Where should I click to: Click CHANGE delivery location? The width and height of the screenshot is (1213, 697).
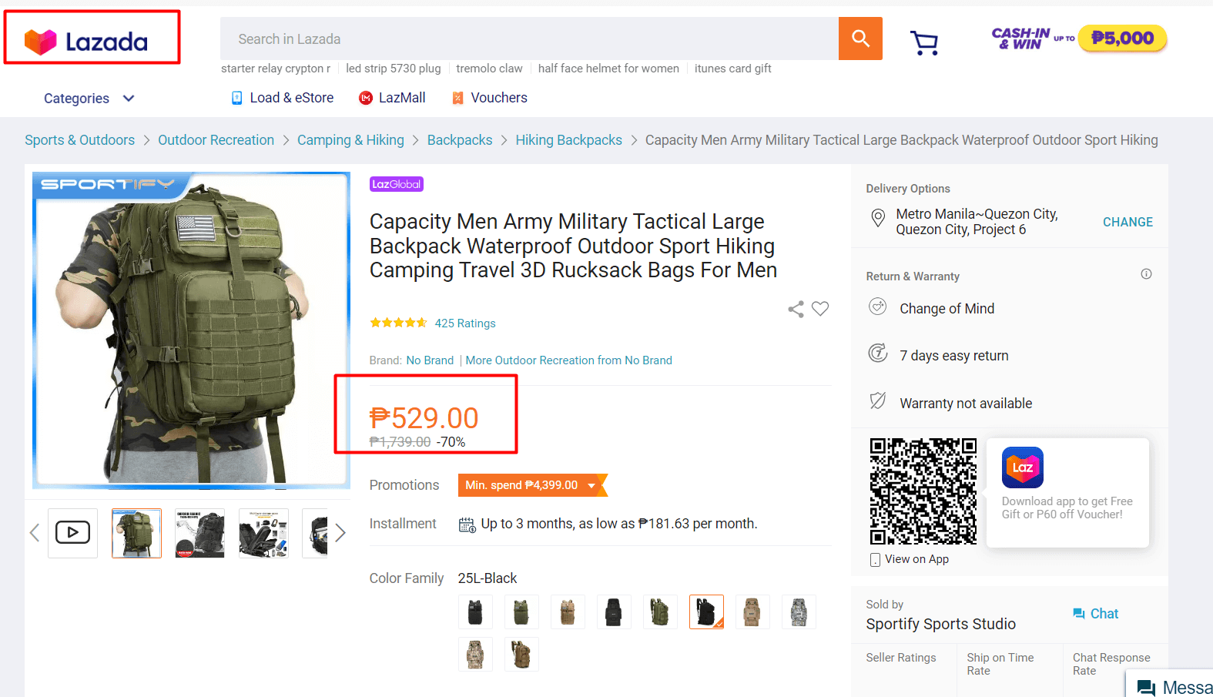pos(1128,222)
